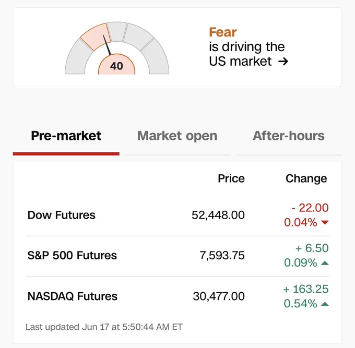Click the Price column header
The width and height of the screenshot is (355, 348).
click(231, 178)
